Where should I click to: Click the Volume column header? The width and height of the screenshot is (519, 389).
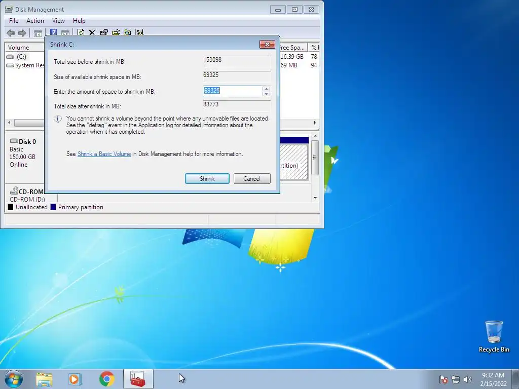[24, 47]
